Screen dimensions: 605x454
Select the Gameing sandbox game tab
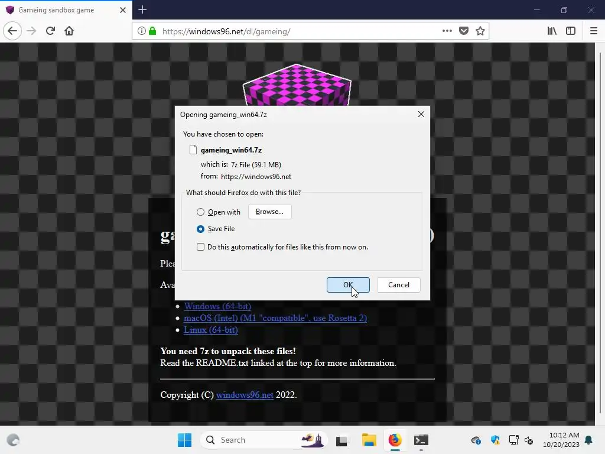click(x=66, y=10)
